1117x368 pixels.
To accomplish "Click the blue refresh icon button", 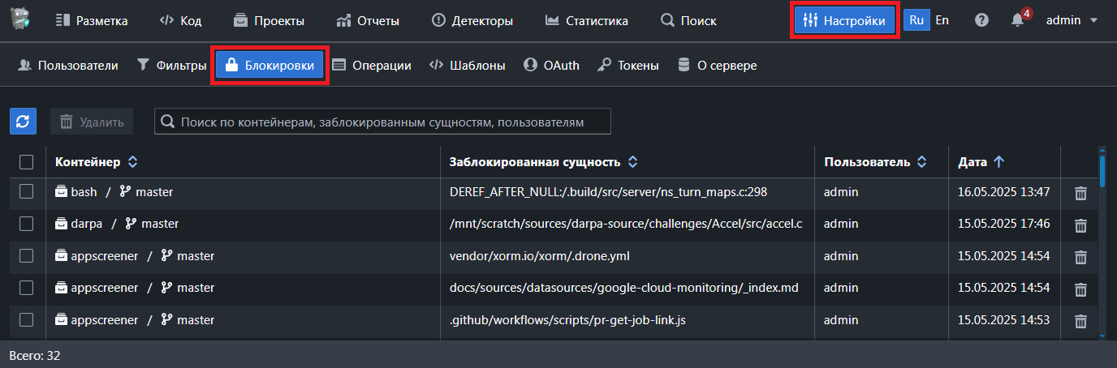I will click(x=23, y=122).
